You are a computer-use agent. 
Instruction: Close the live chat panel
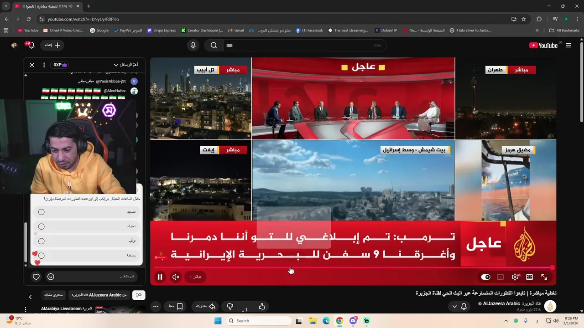(32, 65)
